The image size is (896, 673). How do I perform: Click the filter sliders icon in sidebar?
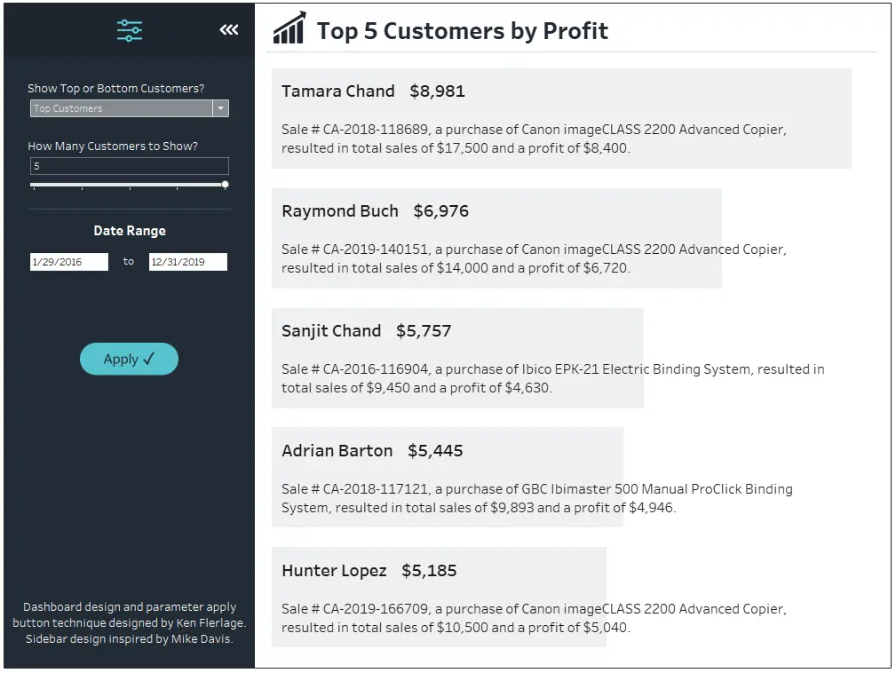coord(130,30)
